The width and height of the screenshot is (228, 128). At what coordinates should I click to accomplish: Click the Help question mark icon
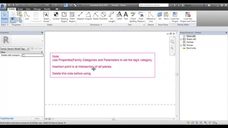(x=209, y=5)
